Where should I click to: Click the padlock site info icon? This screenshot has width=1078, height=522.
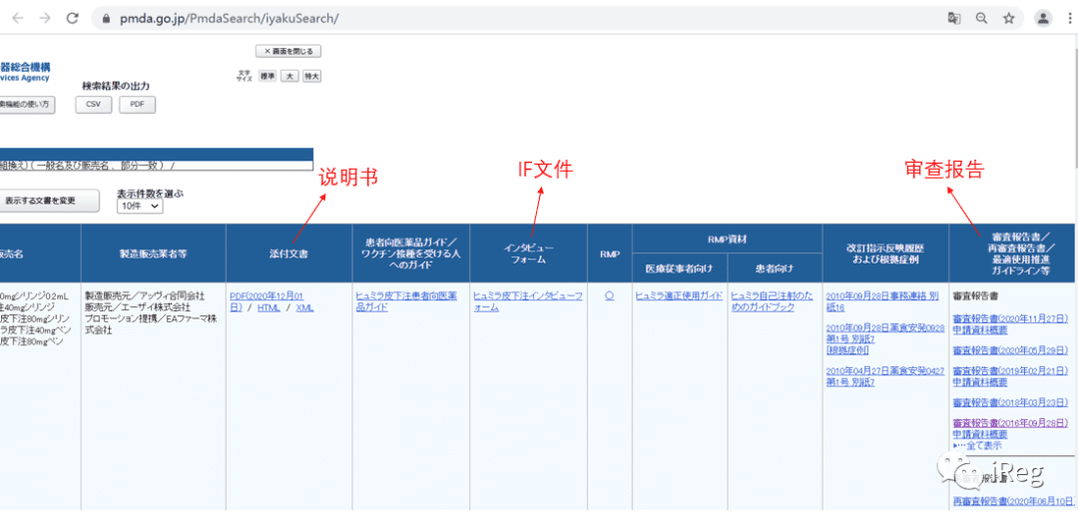pyautogui.click(x=106, y=19)
